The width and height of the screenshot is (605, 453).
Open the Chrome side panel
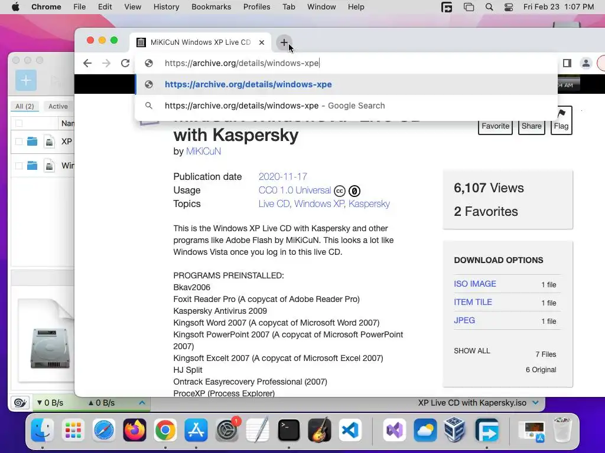(567, 63)
